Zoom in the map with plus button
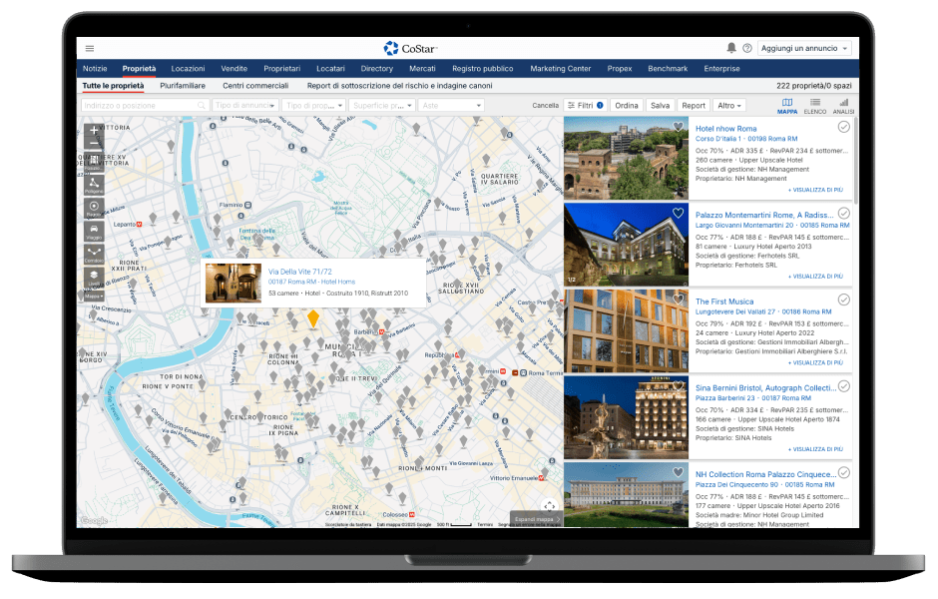The image size is (938, 599). coord(94,130)
